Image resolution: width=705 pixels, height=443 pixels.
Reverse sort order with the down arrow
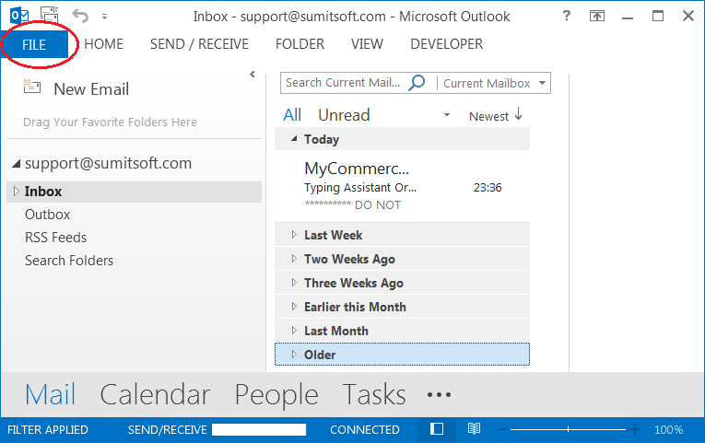click(519, 113)
